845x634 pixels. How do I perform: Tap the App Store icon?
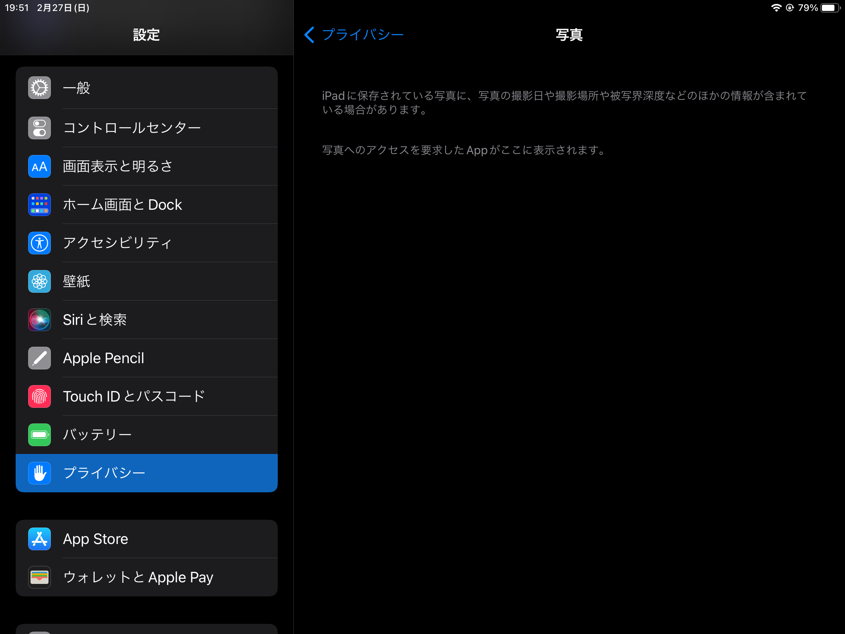tap(40, 539)
